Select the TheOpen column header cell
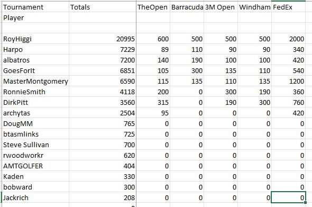Screen dimensions: 312x207 pyautogui.click(x=153, y=7)
